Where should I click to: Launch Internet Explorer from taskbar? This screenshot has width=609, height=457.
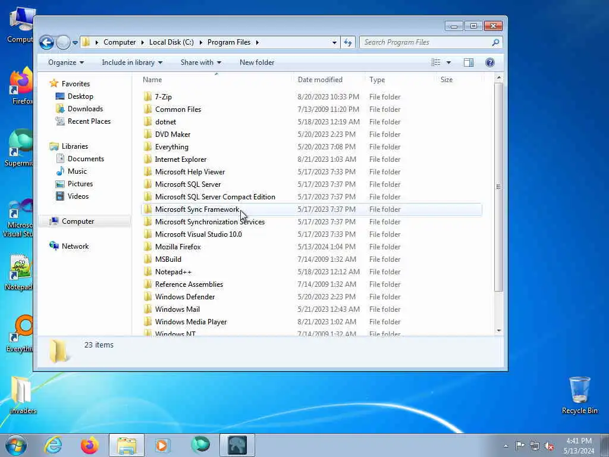(53, 445)
